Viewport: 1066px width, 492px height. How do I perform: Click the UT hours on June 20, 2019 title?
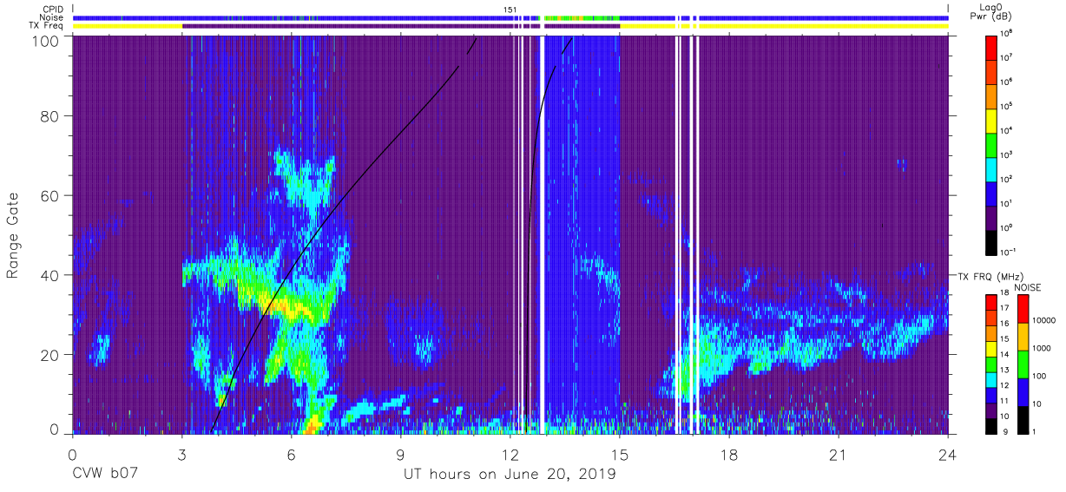[510, 476]
